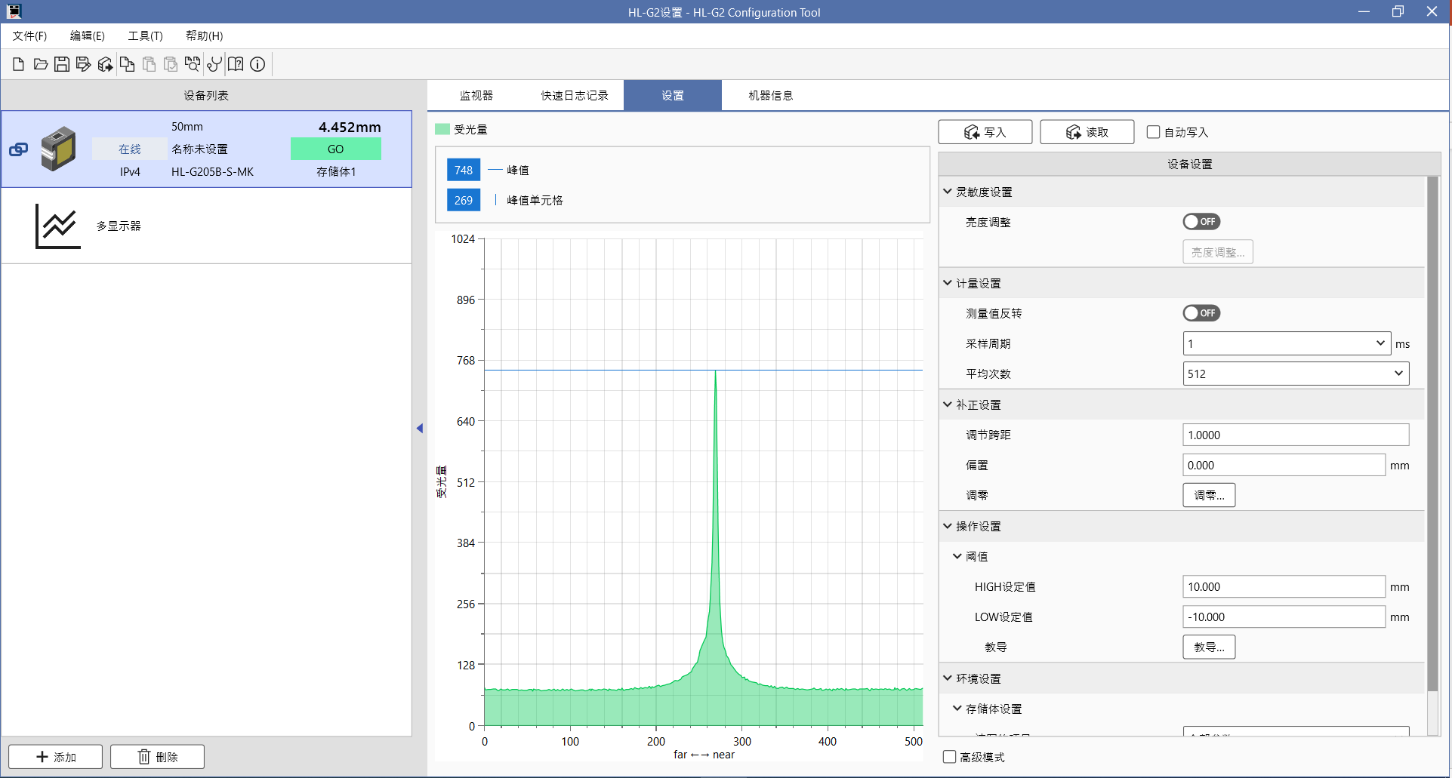
Task: Click the 调节跨距 input field
Action: [1296, 435]
